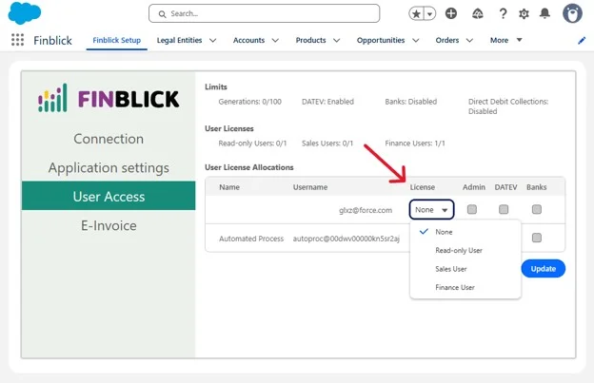Tick Banks checkbox for glxz@force.com

coord(537,209)
